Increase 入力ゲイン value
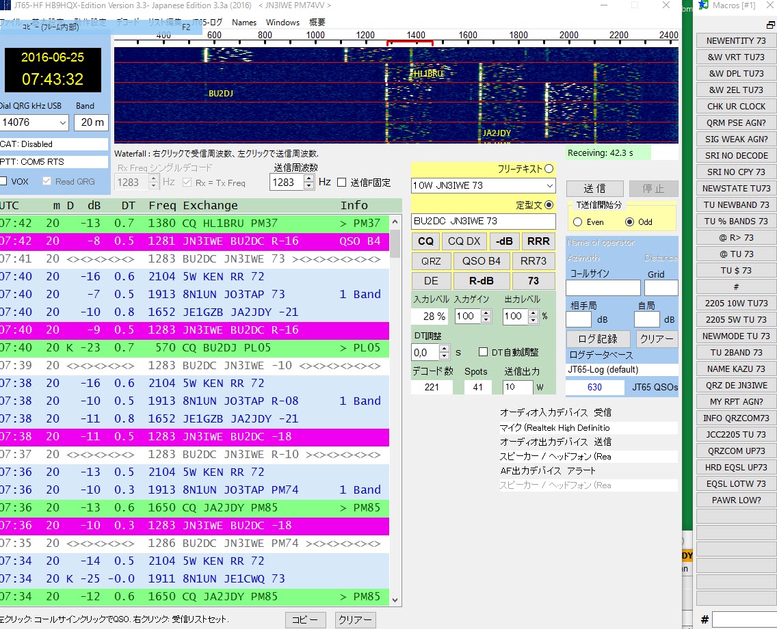The image size is (777, 629). pyautogui.click(x=486, y=312)
